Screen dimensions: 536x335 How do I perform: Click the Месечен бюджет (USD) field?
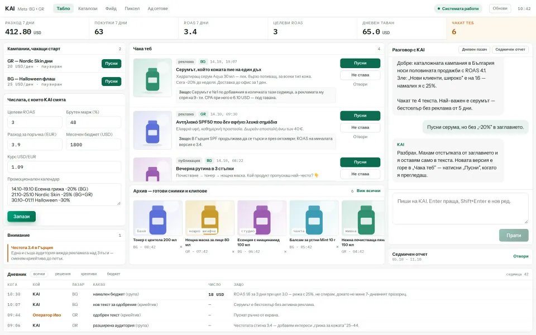[x=93, y=145]
